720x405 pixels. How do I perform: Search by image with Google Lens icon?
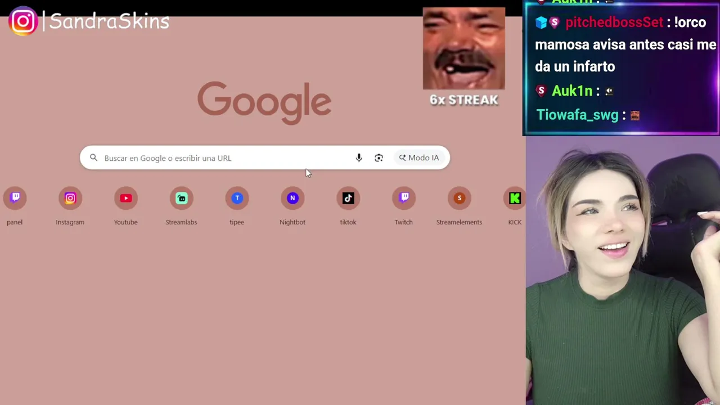pos(379,158)
